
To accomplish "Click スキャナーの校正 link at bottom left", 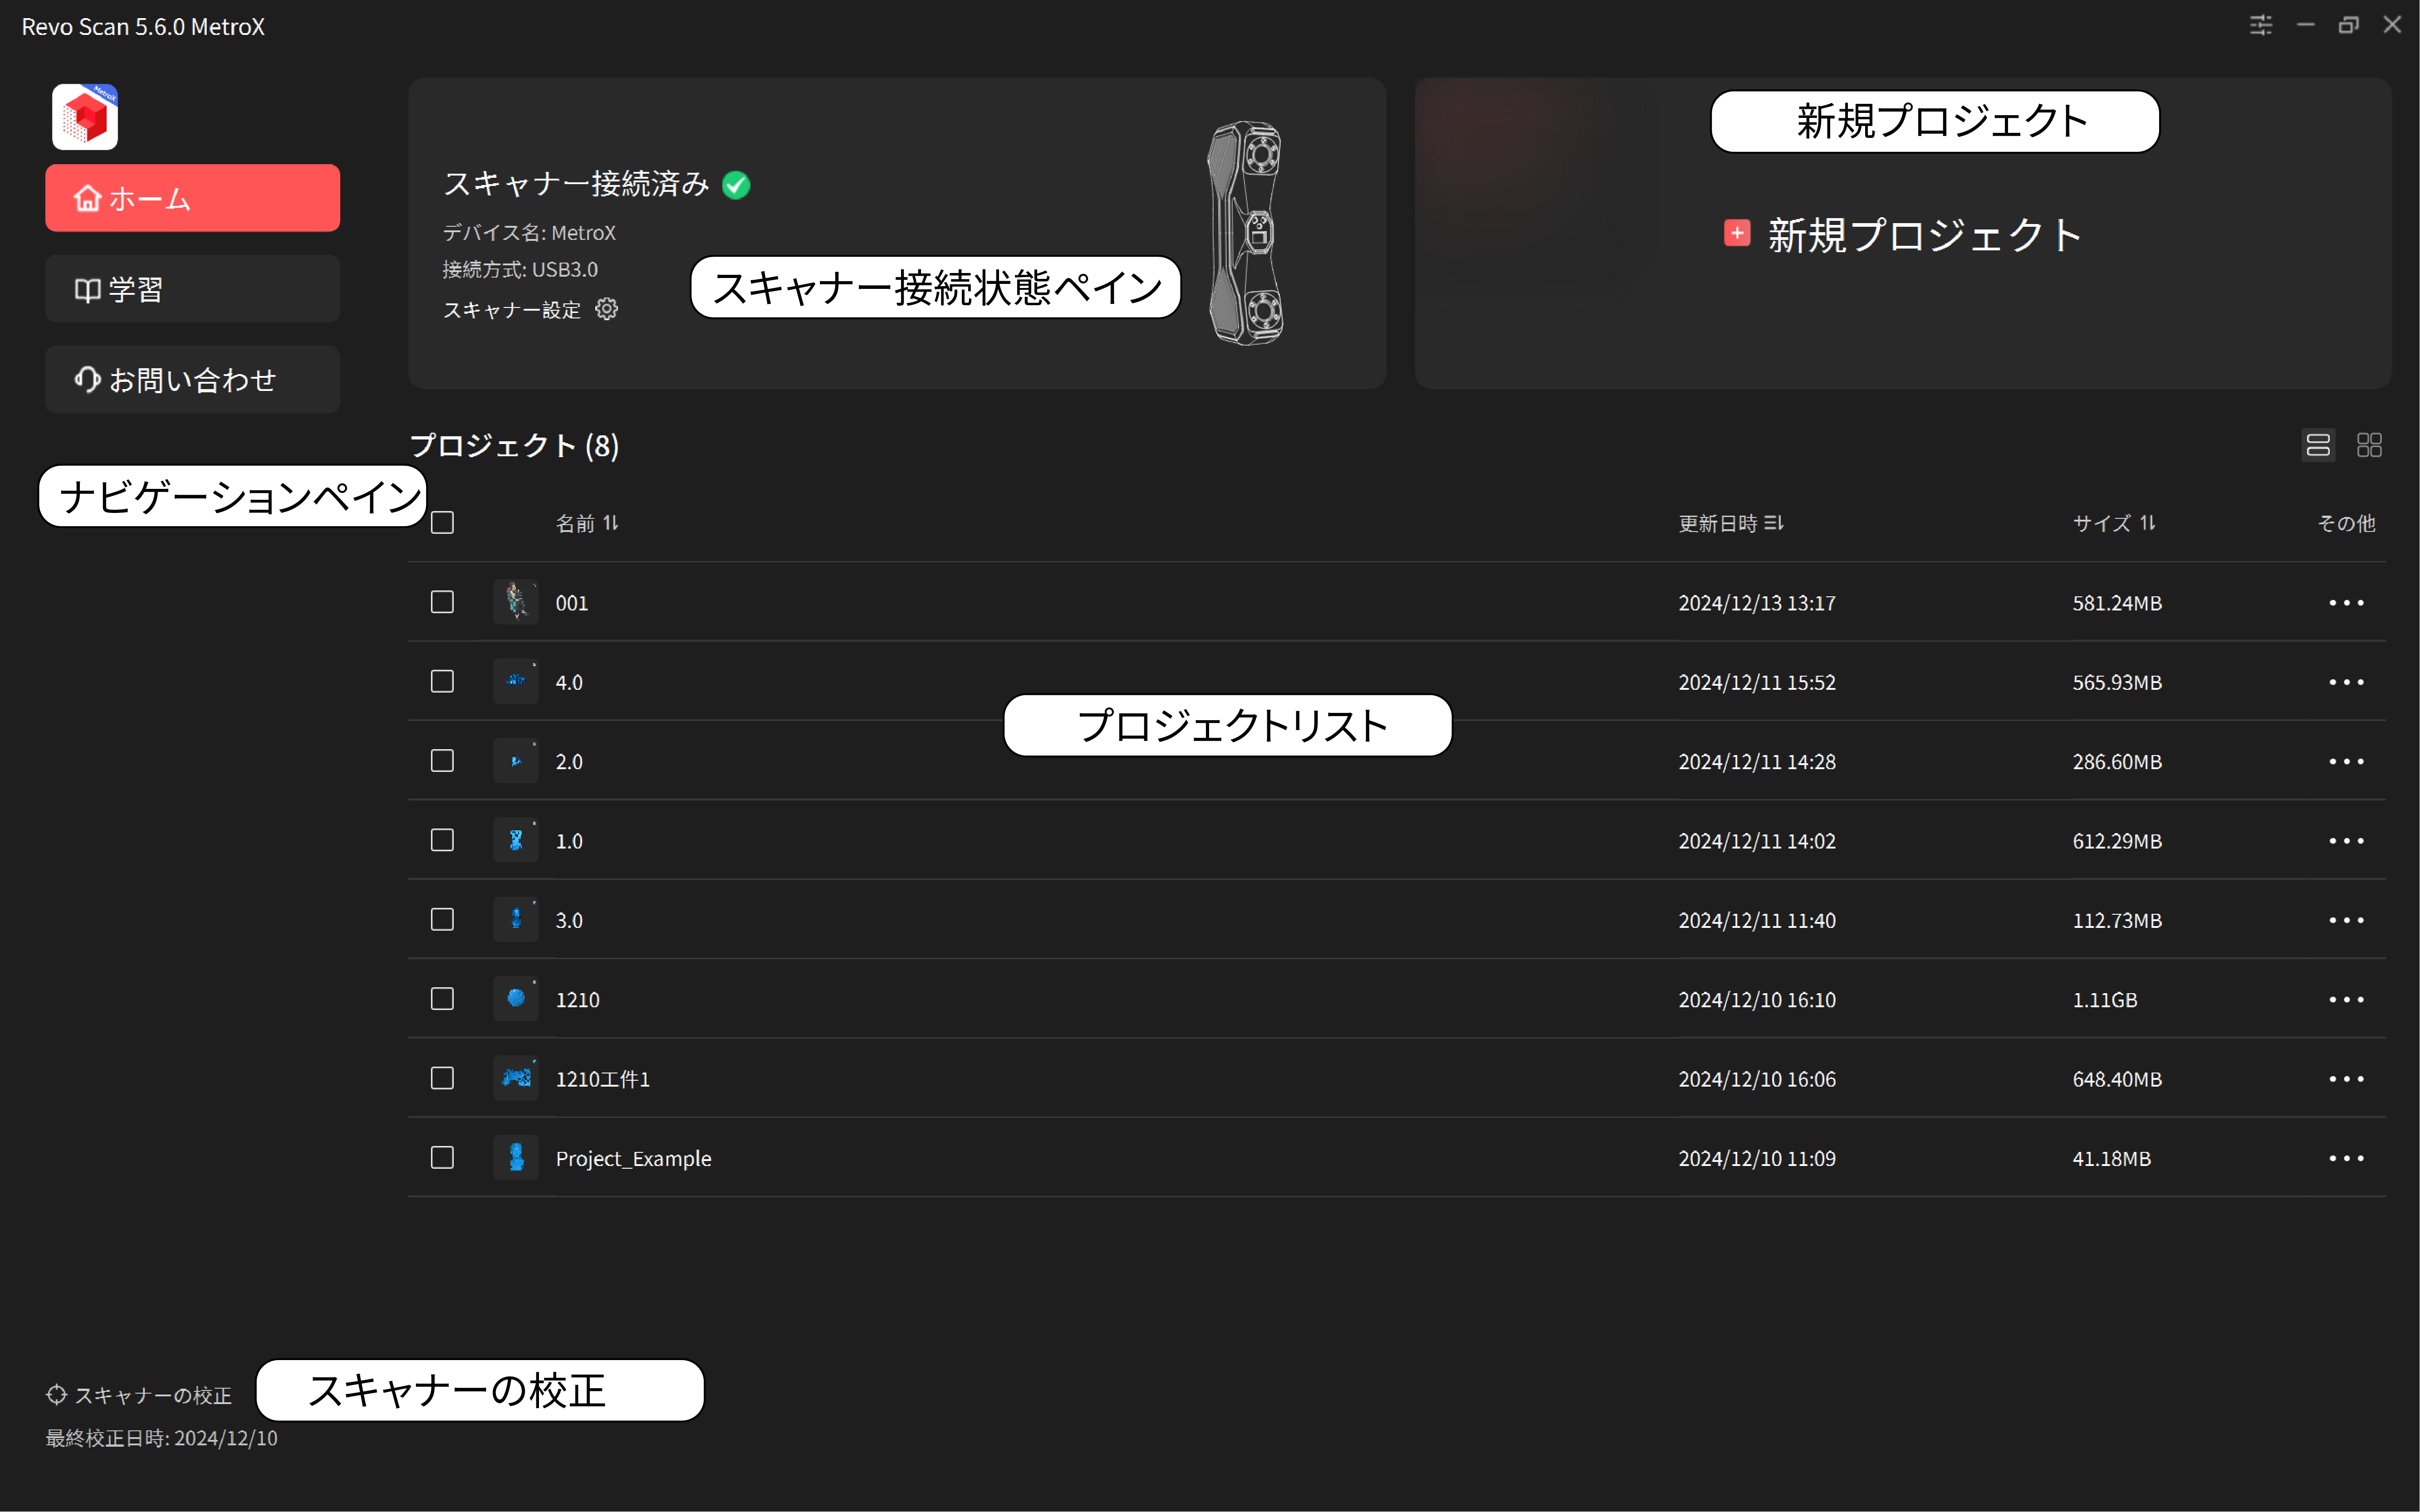I will pos(152,1395).
